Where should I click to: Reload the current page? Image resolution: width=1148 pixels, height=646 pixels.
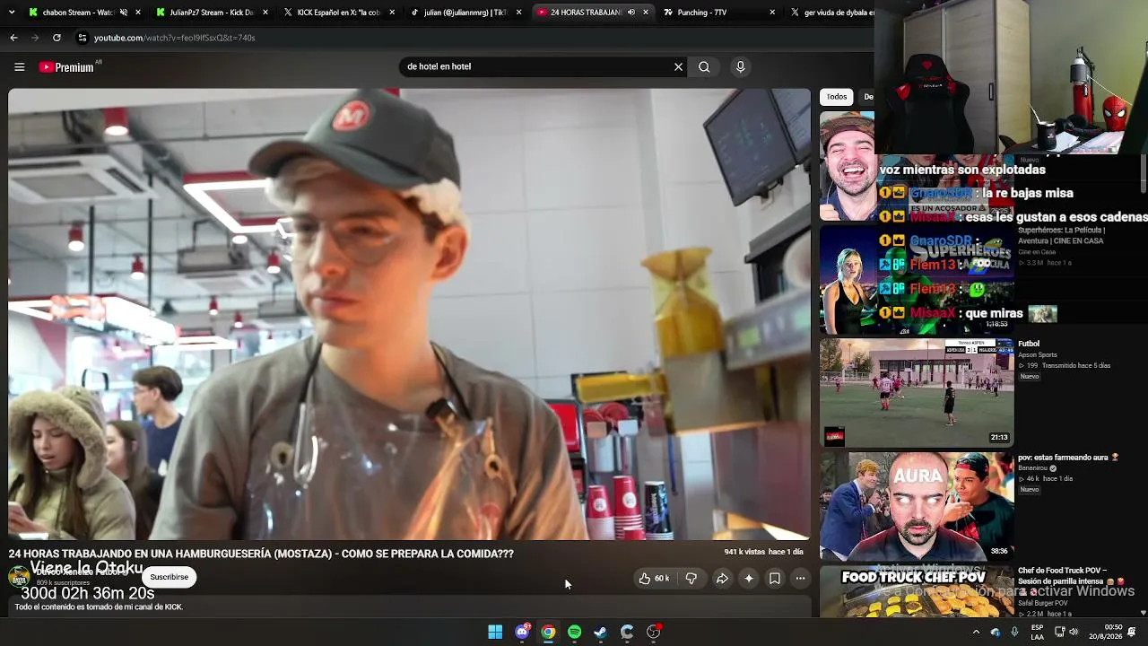pos(57,38)
